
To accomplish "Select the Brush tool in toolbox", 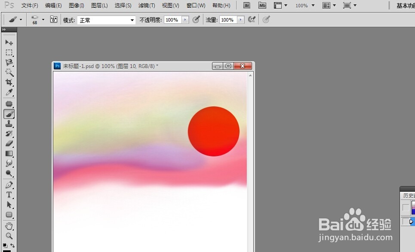I will click(9, 114).
